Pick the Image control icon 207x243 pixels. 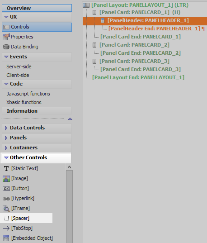tap(6, 179)
